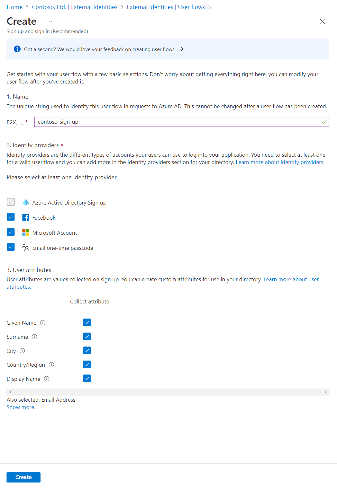Open Learn more about identity providers link
The image size is (337, 490).
pyautogui.click(x=280, y=162)
